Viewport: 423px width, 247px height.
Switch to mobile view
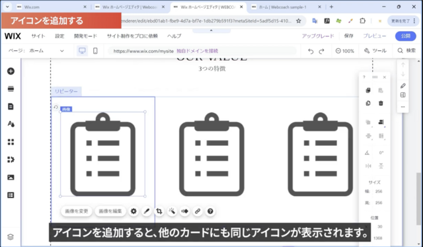[x=95, y=51]
